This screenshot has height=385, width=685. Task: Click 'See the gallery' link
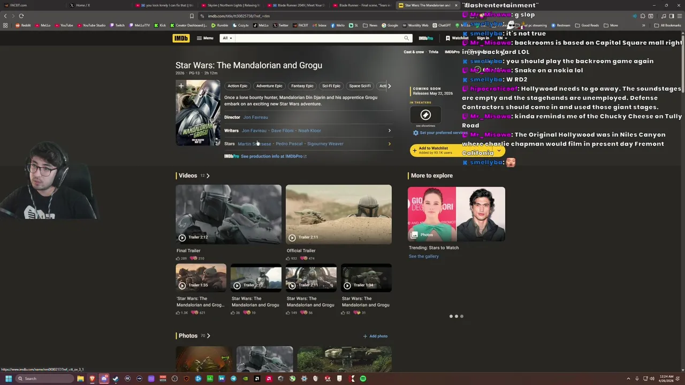424,256
